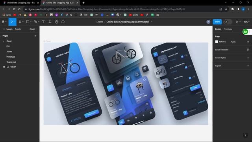Select the iOS page
The image size is (252, 142).
8,47
